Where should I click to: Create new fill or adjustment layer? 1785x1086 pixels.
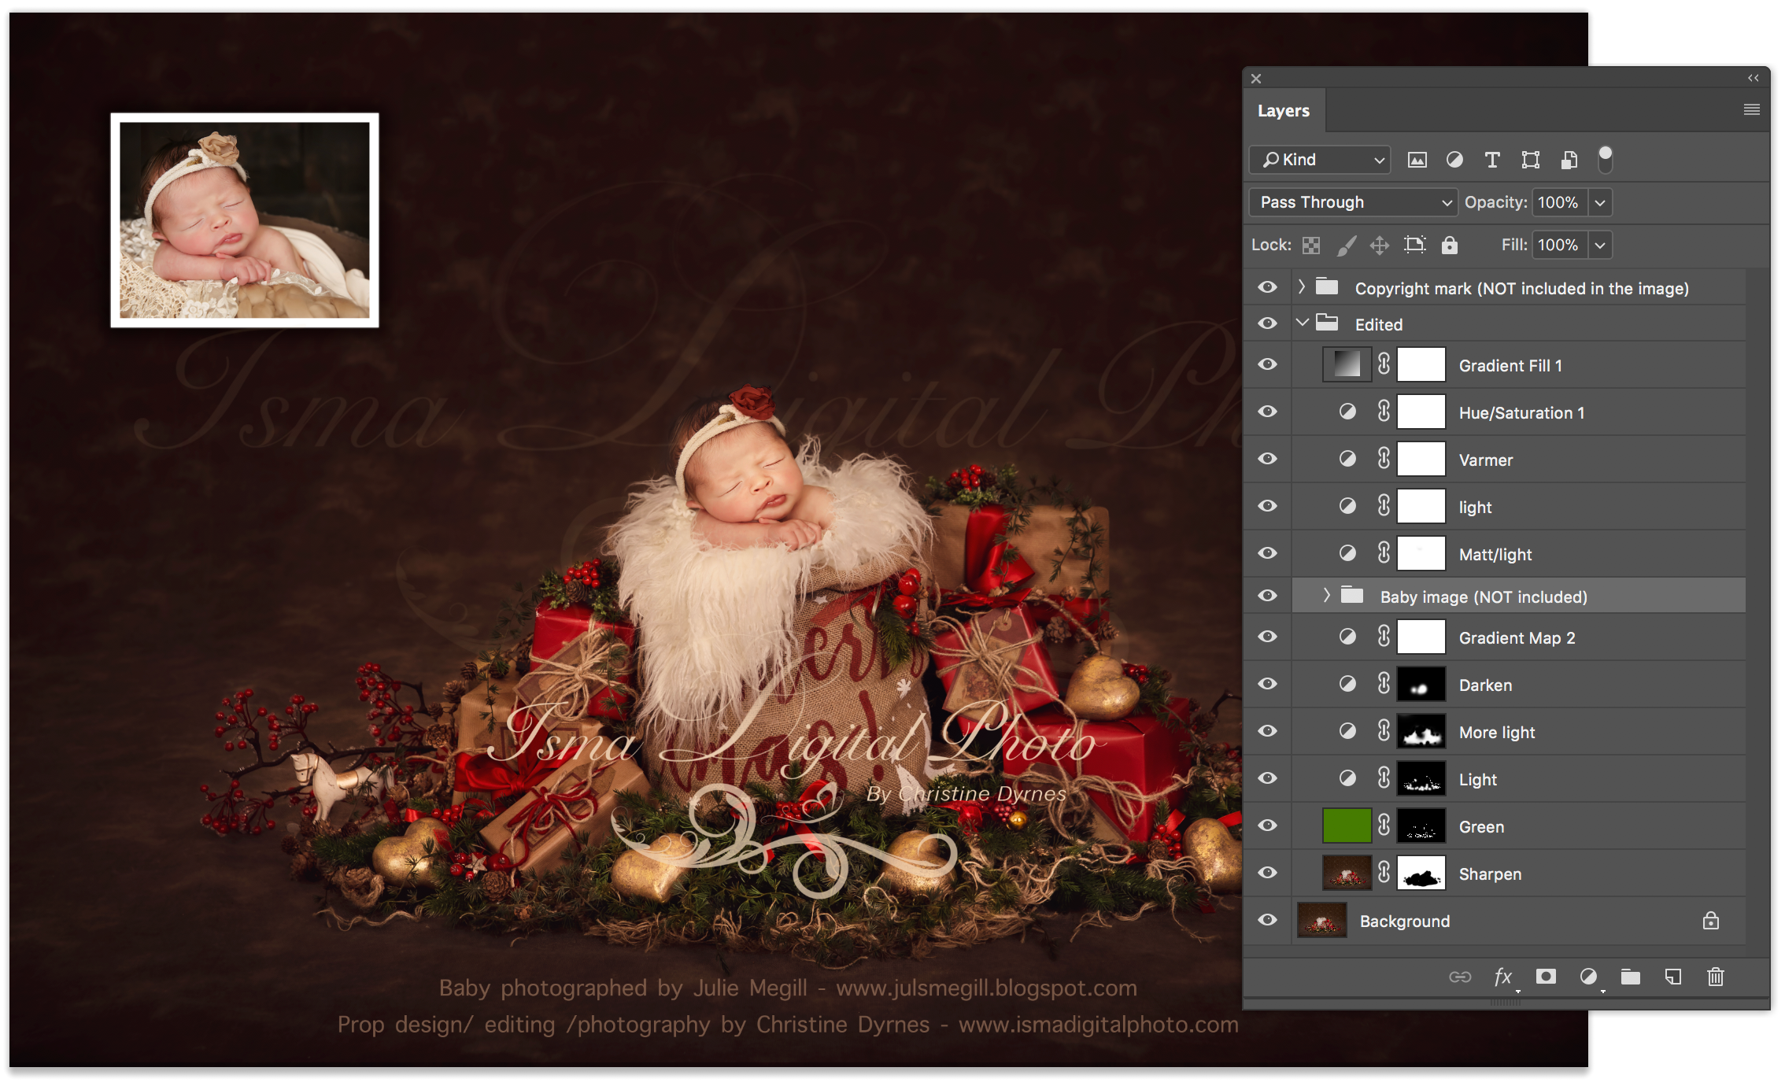pos(1588,977)
